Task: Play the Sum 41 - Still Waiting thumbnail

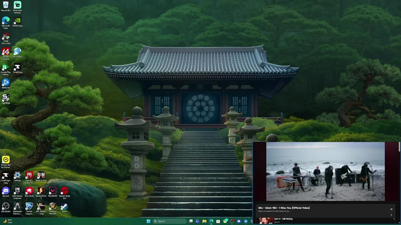Action: point(266,221)
